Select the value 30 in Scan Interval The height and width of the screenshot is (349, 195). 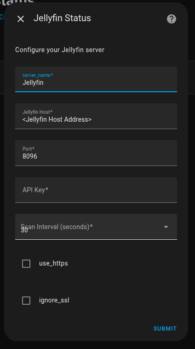point(24,231)
